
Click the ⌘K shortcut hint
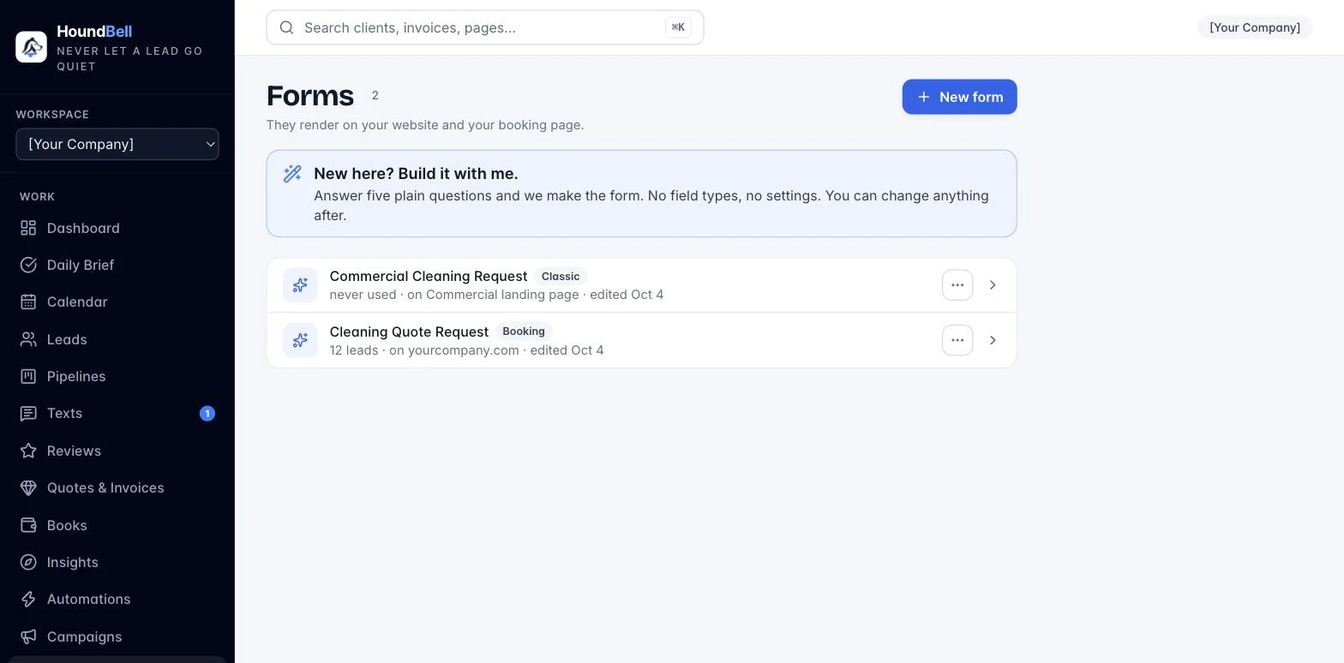click(x=678, y=27)
